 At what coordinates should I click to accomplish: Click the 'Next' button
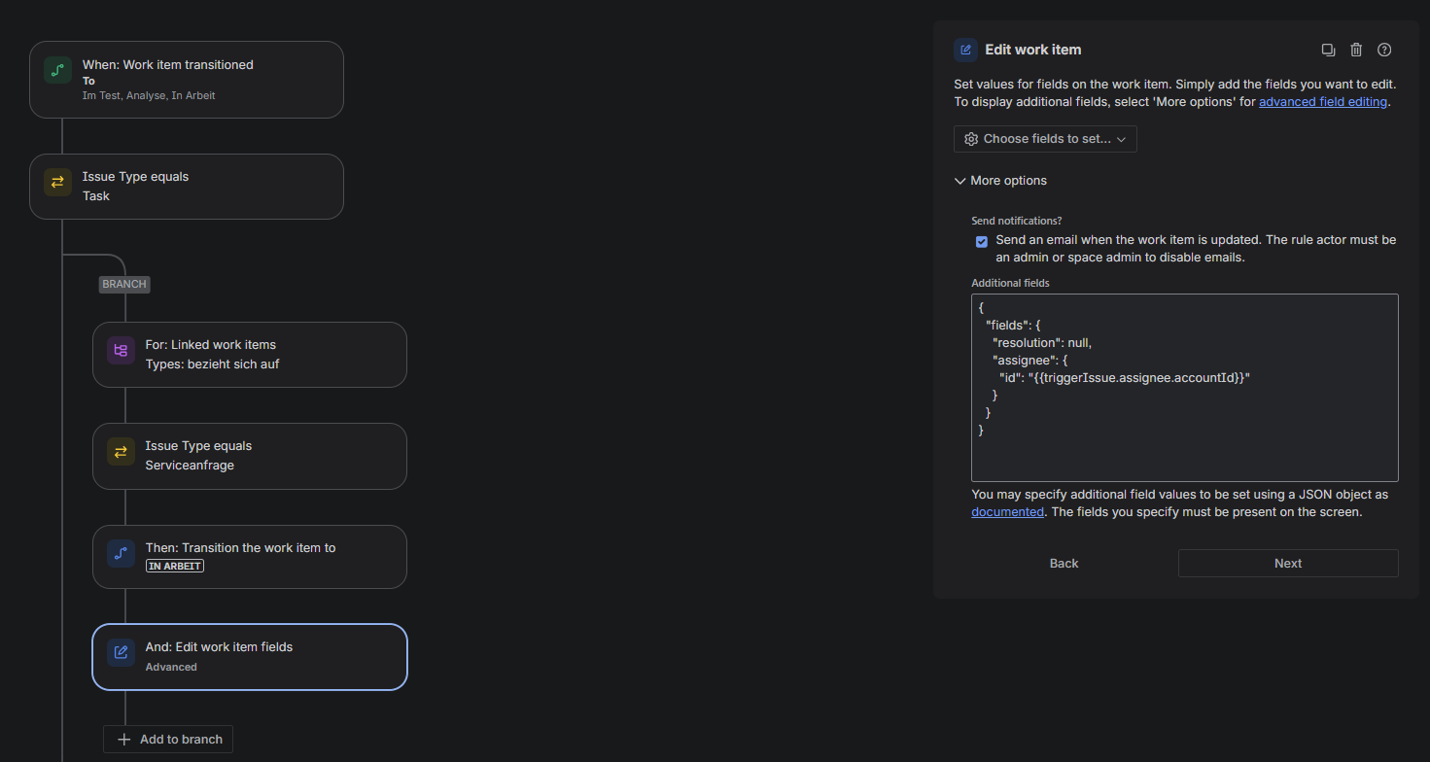(1288, 564)
